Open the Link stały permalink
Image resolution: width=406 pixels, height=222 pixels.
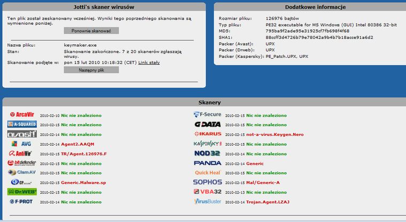(149, 63)
